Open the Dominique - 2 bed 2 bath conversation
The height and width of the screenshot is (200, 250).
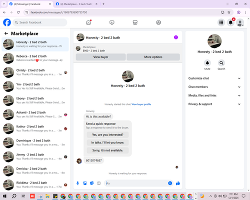[x=35, y=142]
